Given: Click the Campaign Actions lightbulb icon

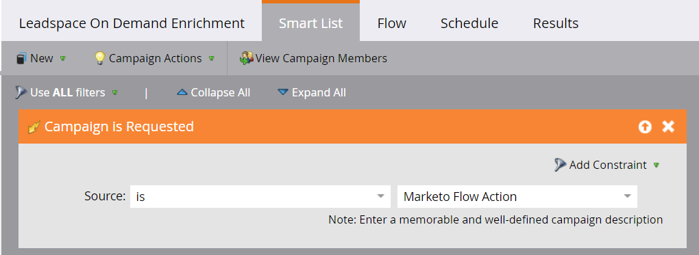Looking at the screenshot, I should click(x=100, y=58).
